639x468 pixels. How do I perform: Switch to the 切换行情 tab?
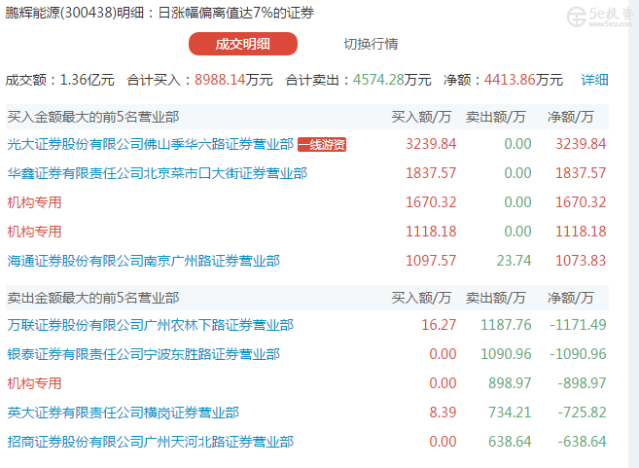pos(371,44)
